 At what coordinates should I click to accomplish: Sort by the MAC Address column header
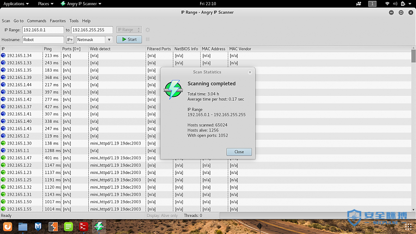tap(214, 49)
